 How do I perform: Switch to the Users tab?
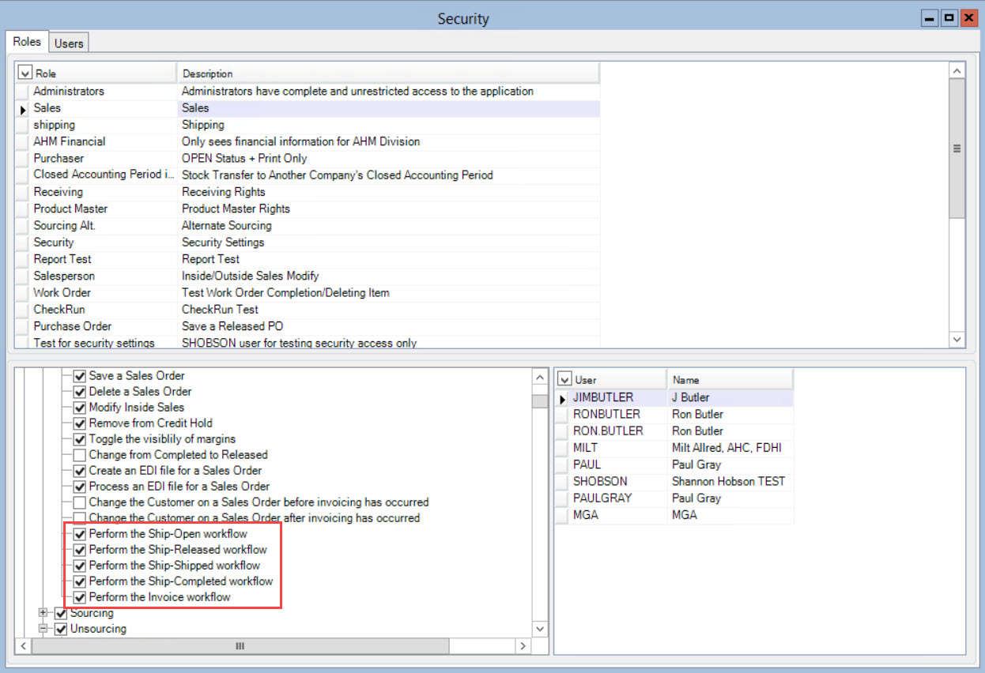click(x=69, y=43)
